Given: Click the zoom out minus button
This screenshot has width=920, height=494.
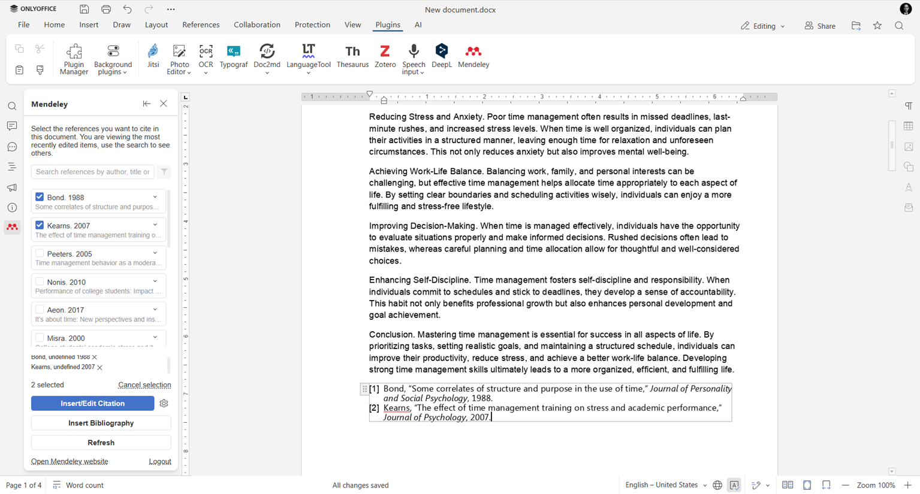Looking at the screenshot, I should [x=845, y=485].
